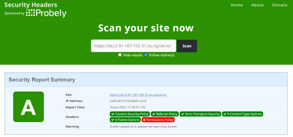The width and height of the screenshot is (293, 137).
Task: Click the 'Report Time:' row label
Action: click(75, 107)
